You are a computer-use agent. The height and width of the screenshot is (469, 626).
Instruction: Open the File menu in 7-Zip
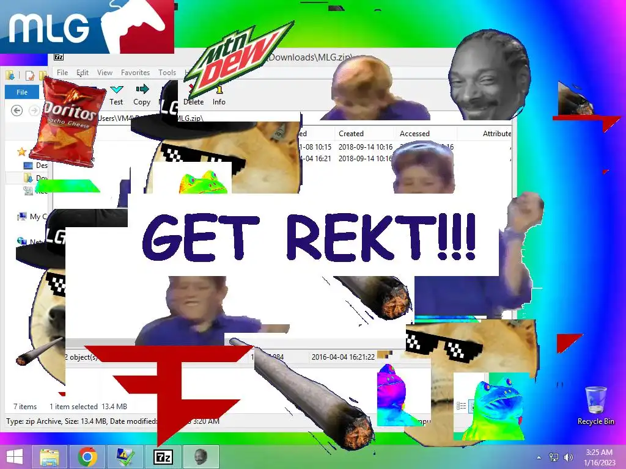click(x=62, y=73)
